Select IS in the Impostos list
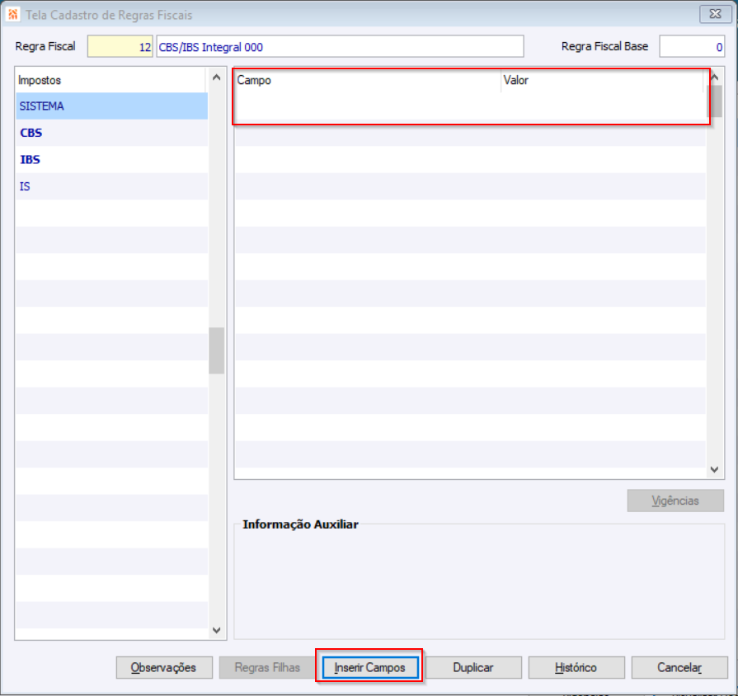Image resolution: width=738 pixels, height=696 pixels. click(111, 186)
